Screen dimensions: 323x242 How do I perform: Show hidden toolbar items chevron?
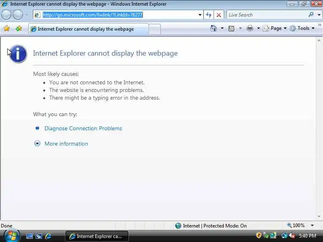[319, 25]
